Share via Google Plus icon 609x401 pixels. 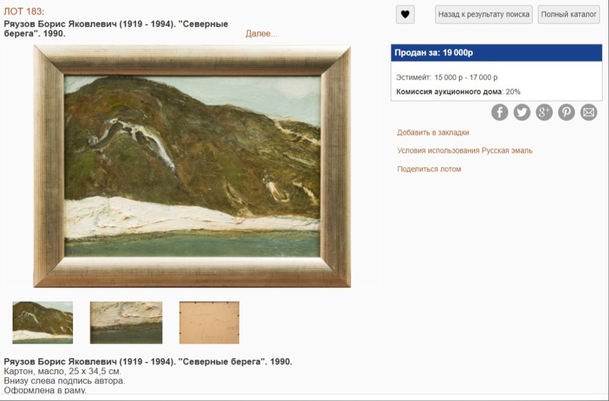click(544, 112)
